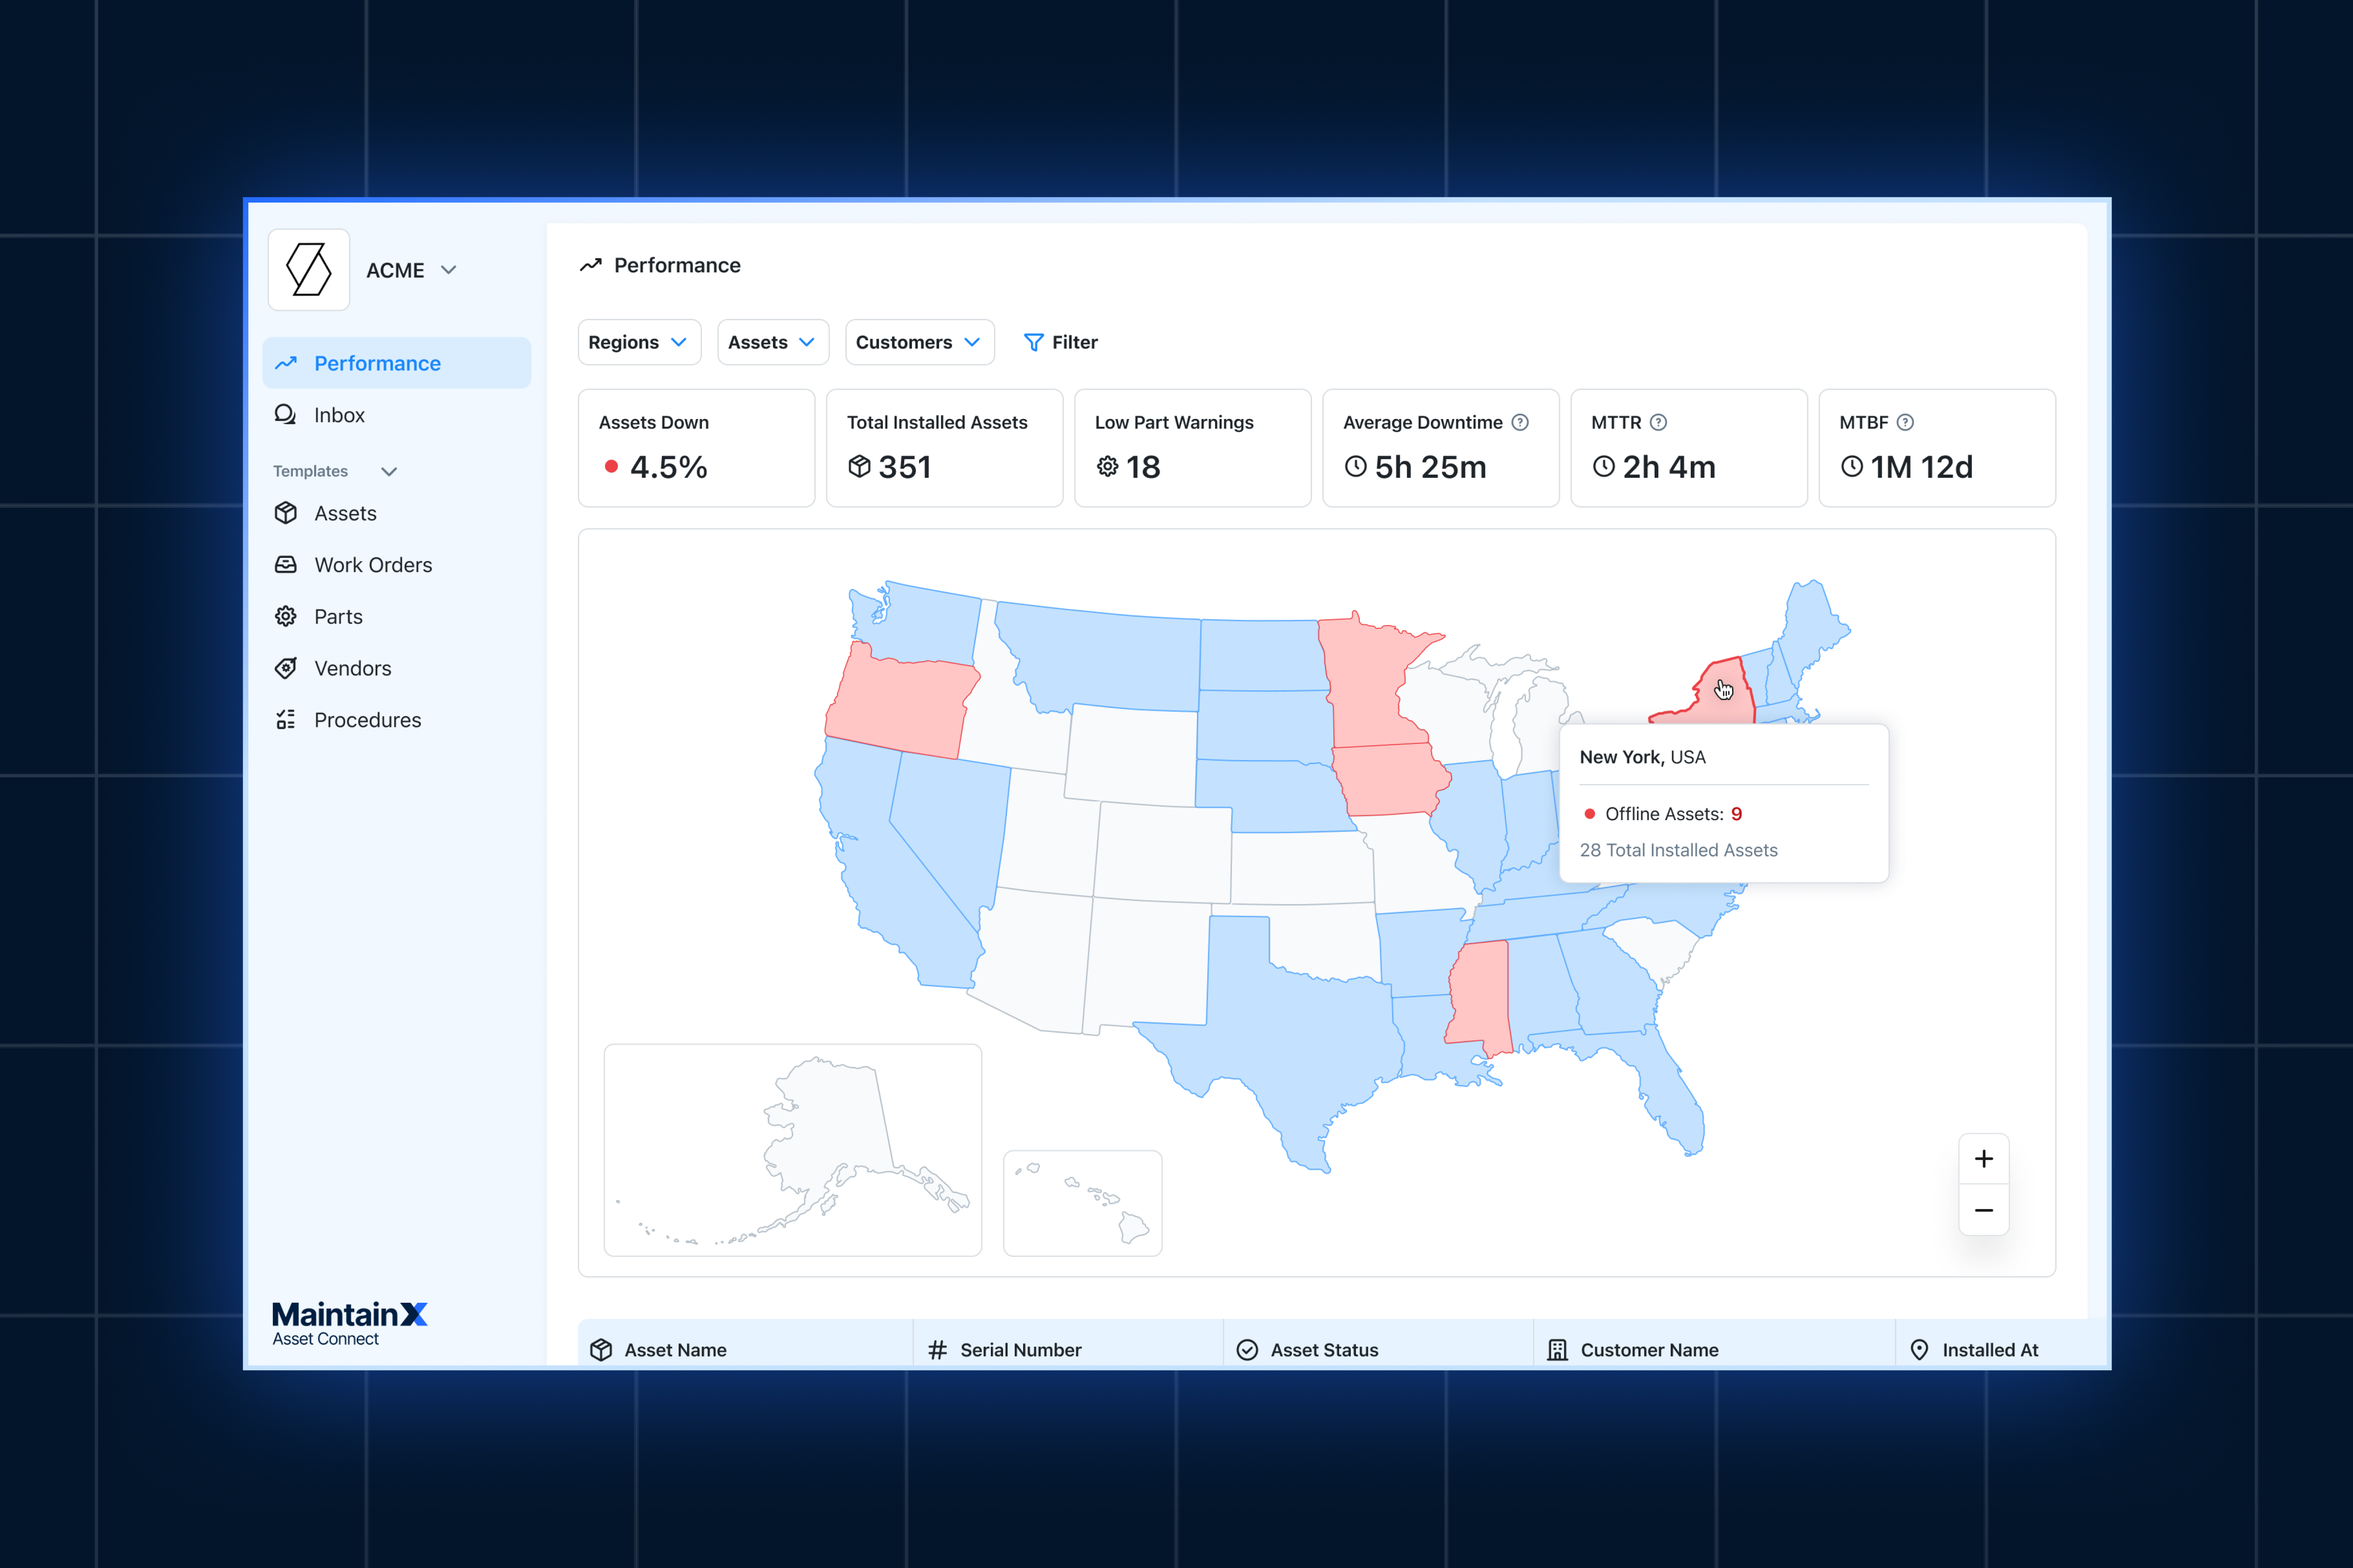Expand the ACME workspace chevron
This screenshot has height=1568, width=2353.
point(449,270)
